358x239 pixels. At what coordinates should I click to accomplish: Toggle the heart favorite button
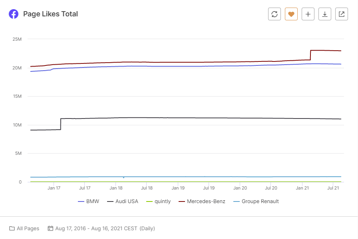point(291,14)
